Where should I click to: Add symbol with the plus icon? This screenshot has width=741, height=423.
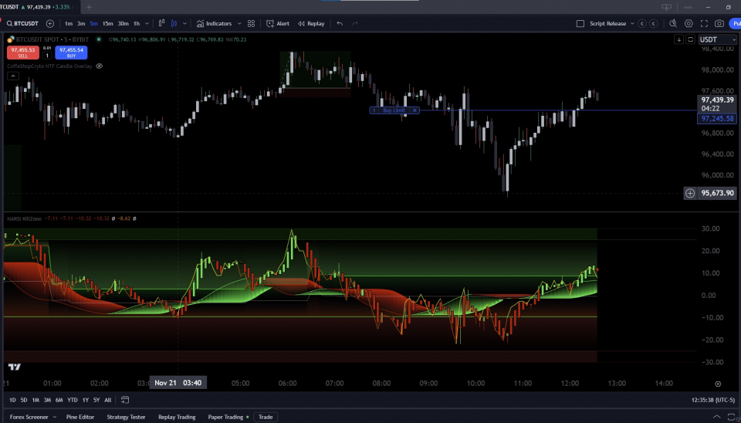(50, 23)
